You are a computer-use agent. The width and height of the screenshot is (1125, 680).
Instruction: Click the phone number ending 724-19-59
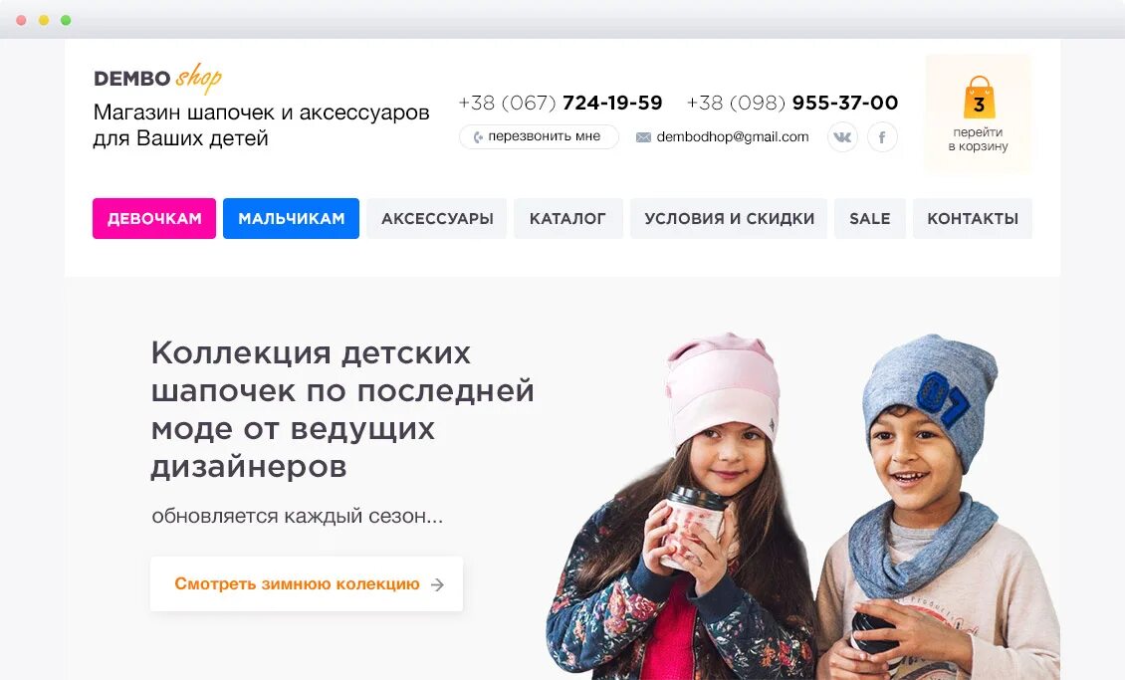click(561, 103)
